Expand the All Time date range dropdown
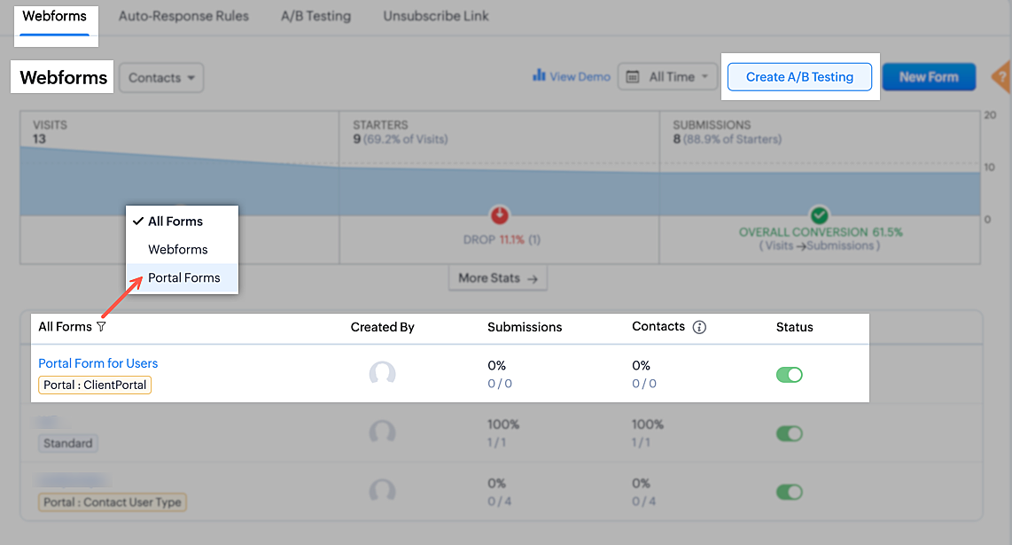Viewport: 1012px width, 545px height. tap(667, 77)
